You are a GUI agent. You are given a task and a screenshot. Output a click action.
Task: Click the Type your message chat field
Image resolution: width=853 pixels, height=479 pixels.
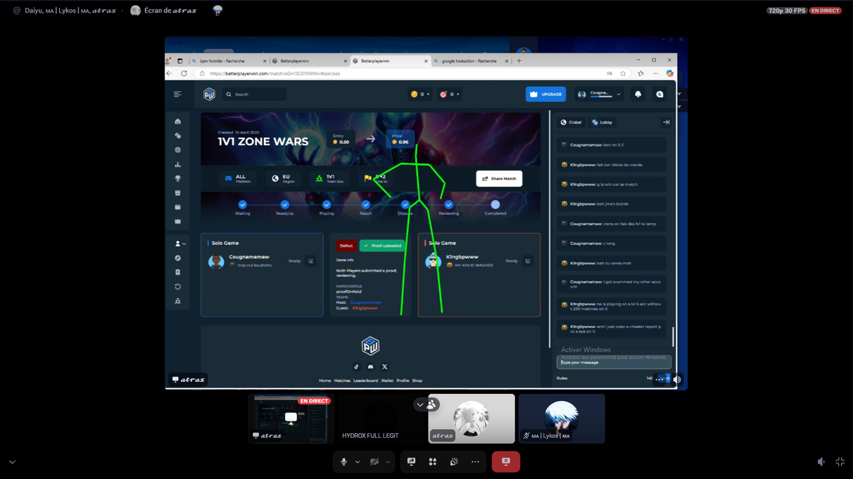pos(614,363)
